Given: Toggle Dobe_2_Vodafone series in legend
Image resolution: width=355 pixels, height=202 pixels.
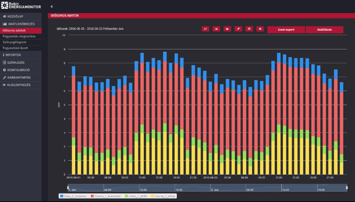Looking at the screenshot, I should click(x=73, y=196).
